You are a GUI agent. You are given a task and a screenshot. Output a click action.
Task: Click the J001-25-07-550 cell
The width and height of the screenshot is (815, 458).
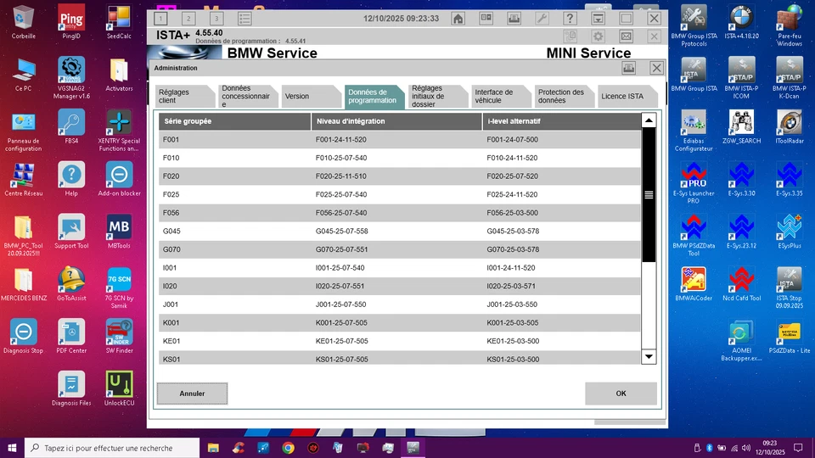[x=341, y=304]
